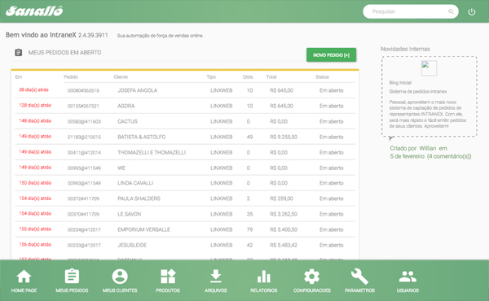The width and height of the screenshot is (489, 301).
Task: Open Arquivos download icon
Action: click(215, 276)
